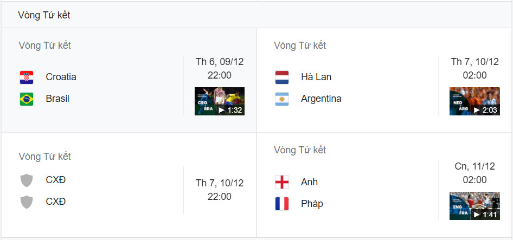
Task: Select the Hà Lan team name
Action: click(x=316, y=77)
